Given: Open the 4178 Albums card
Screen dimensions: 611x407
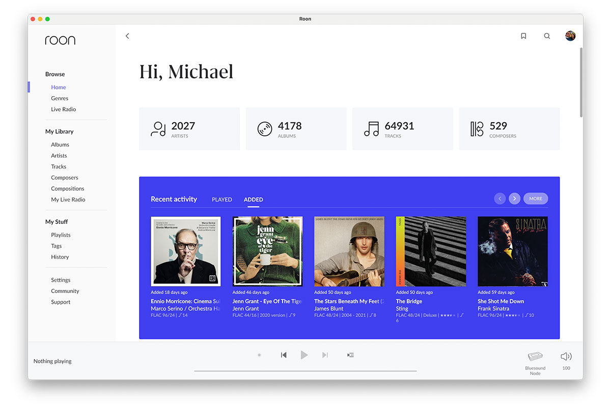Looking at the screenshot, I should click(296, 129).
